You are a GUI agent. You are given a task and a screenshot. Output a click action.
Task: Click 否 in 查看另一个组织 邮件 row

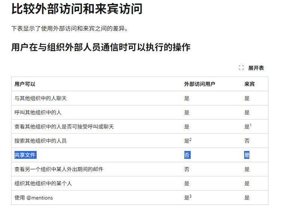tap(187, 169)
